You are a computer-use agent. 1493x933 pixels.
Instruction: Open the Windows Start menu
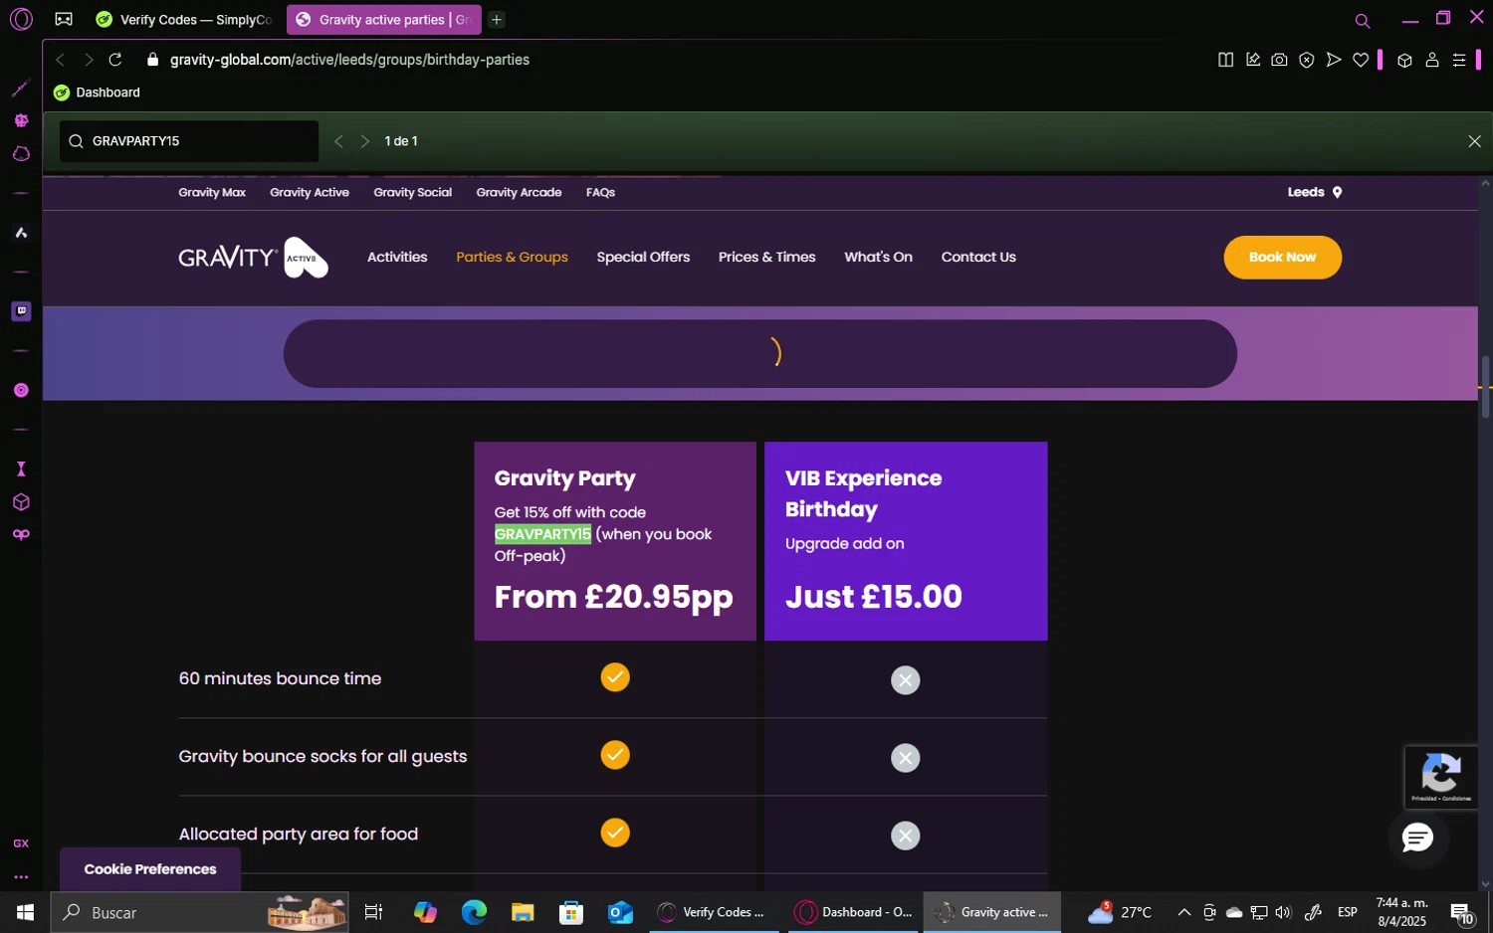(x=25, y=912)
